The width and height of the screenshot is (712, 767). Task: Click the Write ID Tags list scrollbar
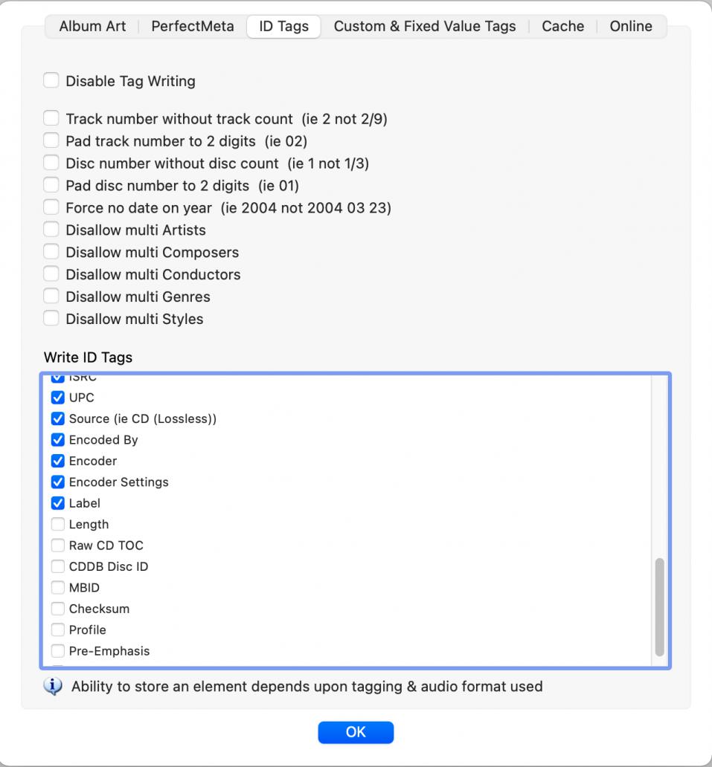point(659,606)
